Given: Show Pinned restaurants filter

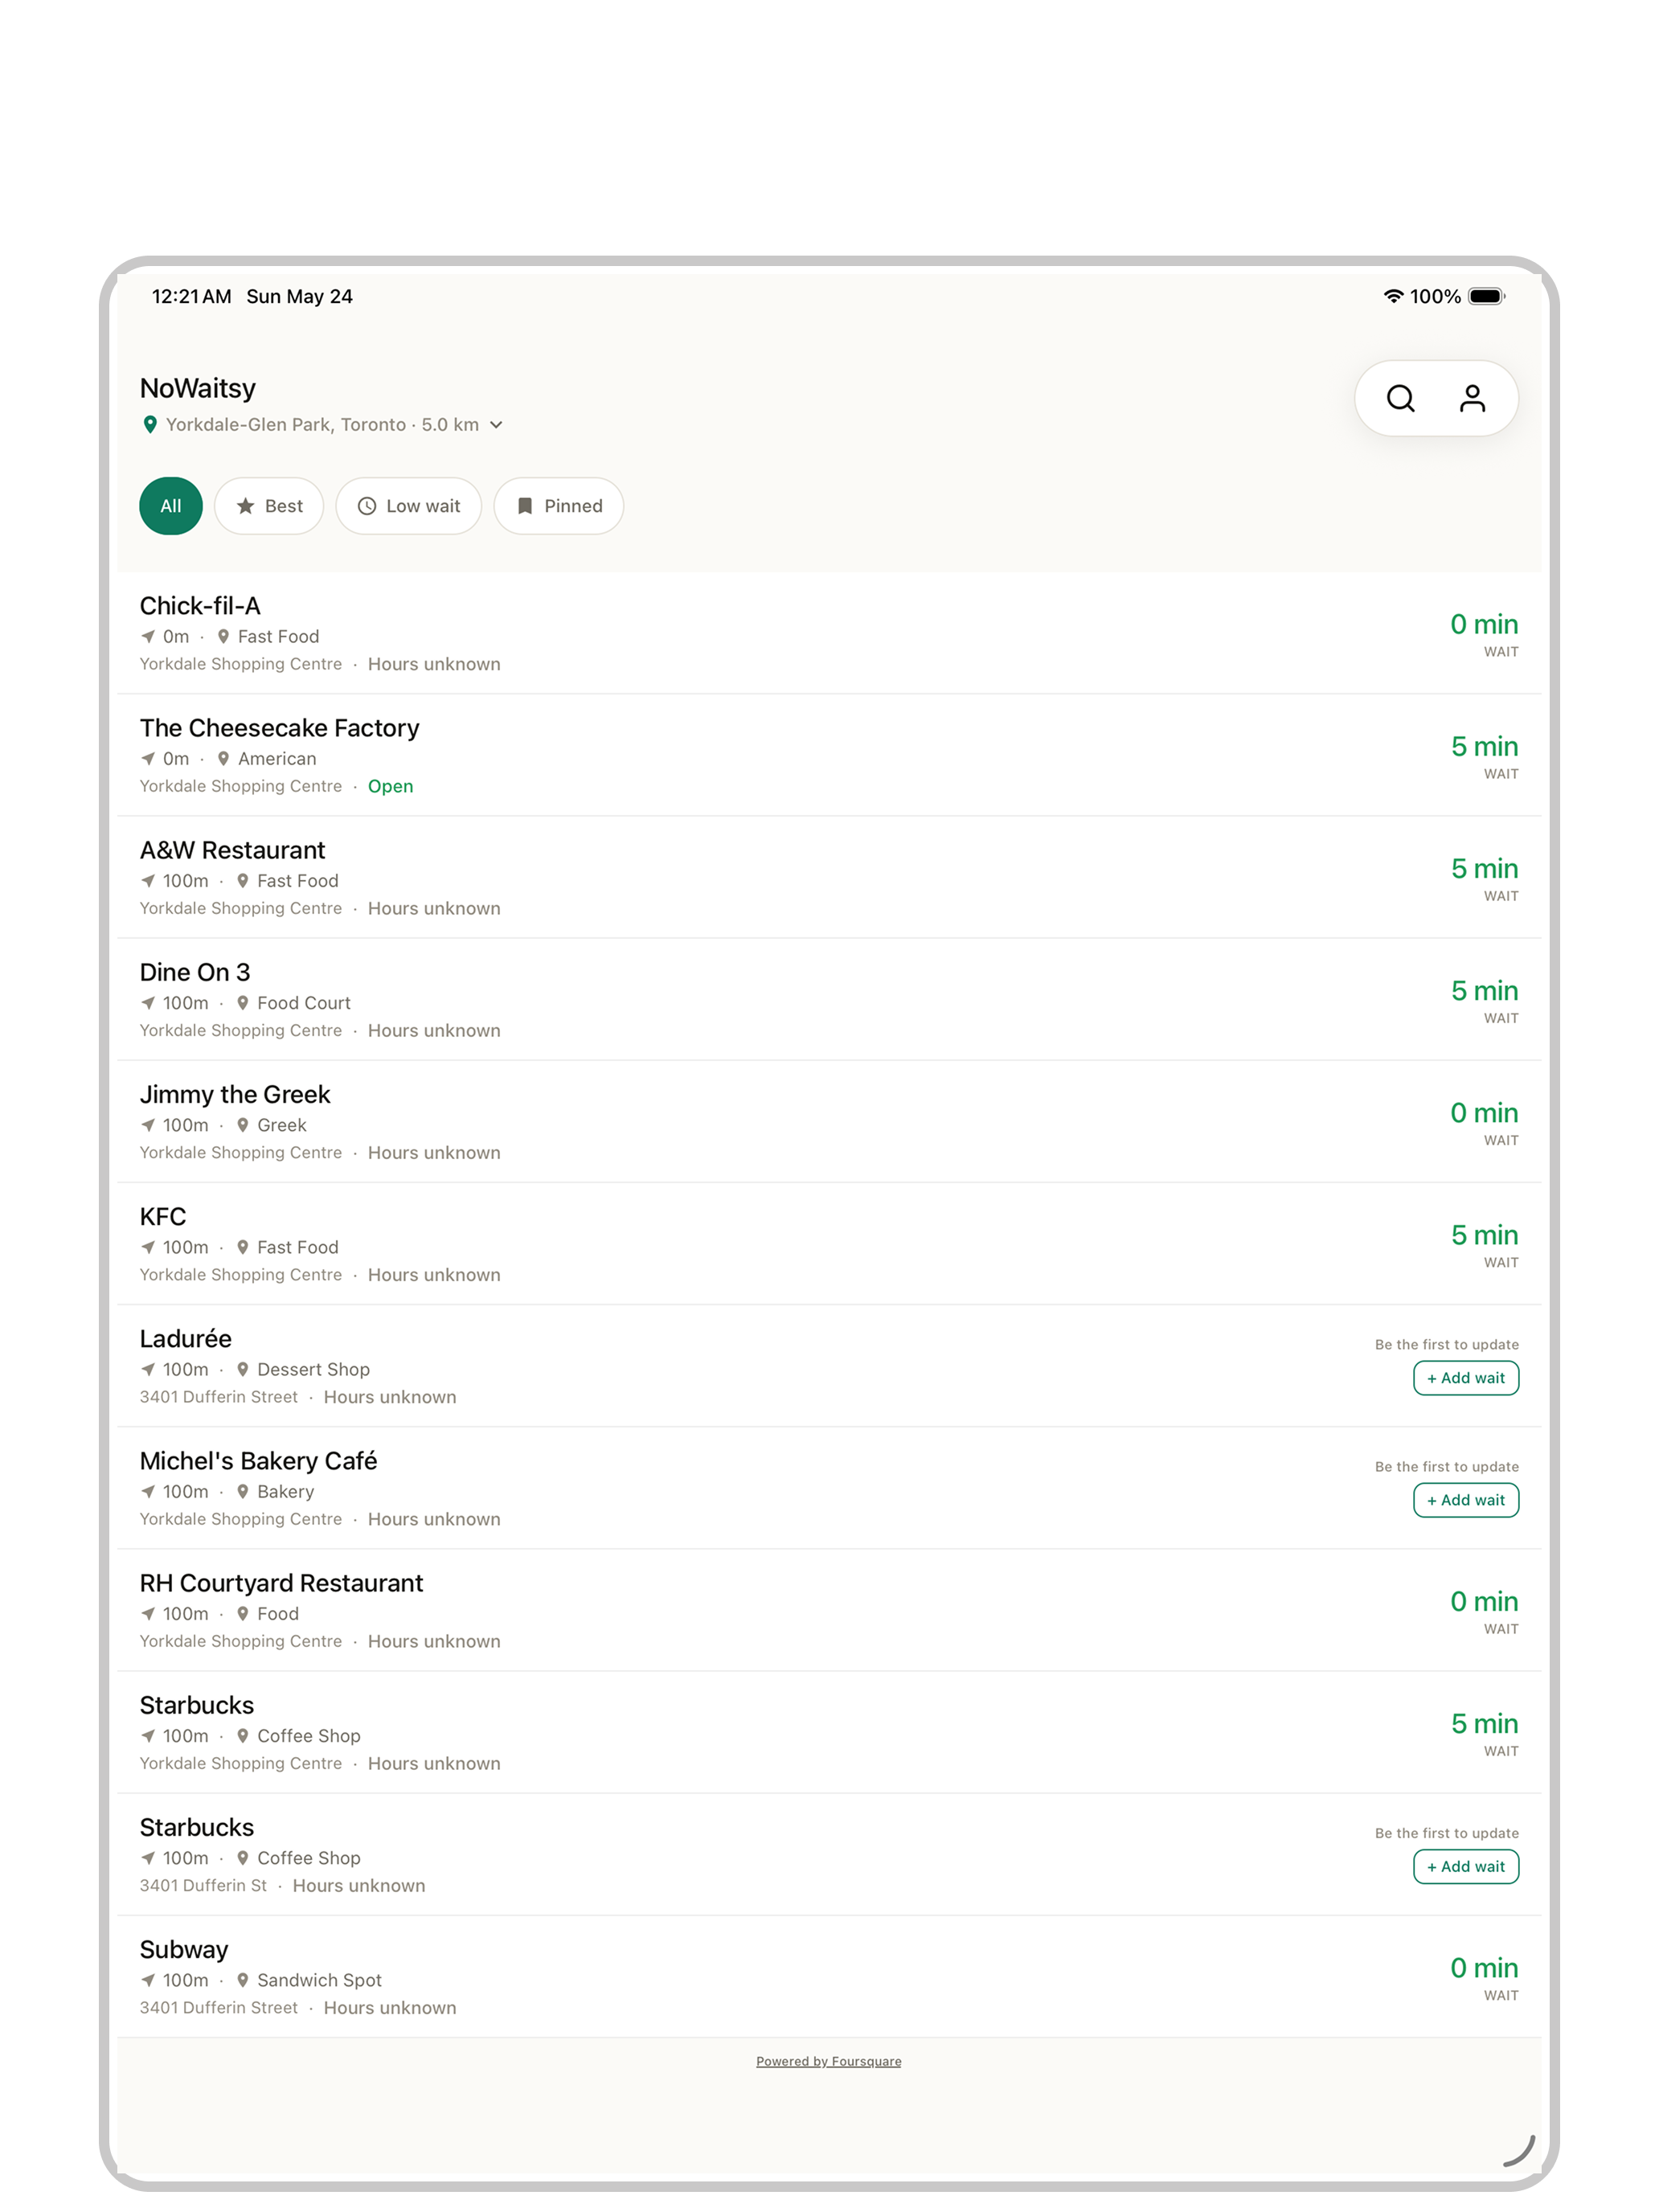Looking at the screenshot, I should coord(559,506).
